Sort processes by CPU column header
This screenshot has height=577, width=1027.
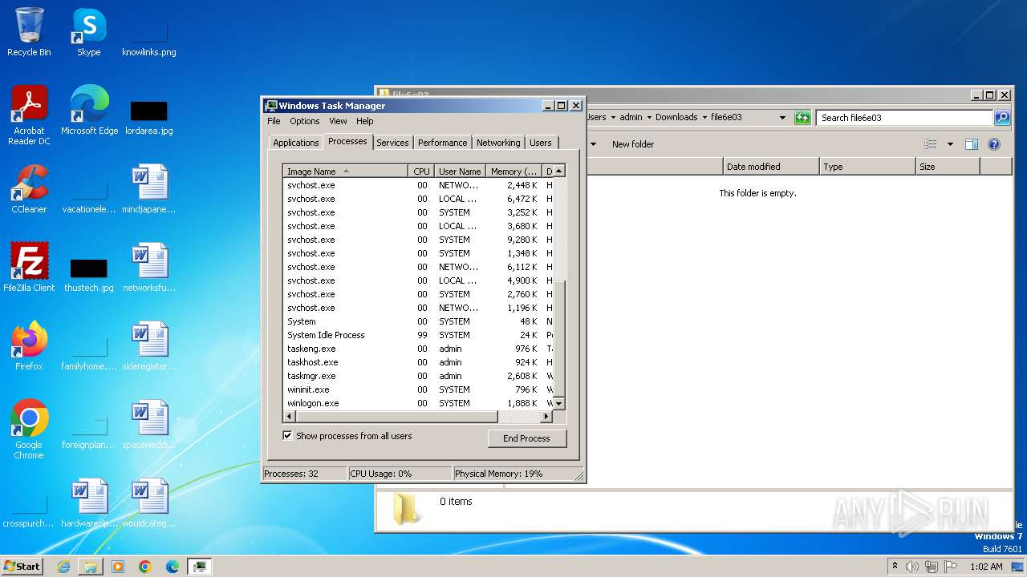(421, 171)
